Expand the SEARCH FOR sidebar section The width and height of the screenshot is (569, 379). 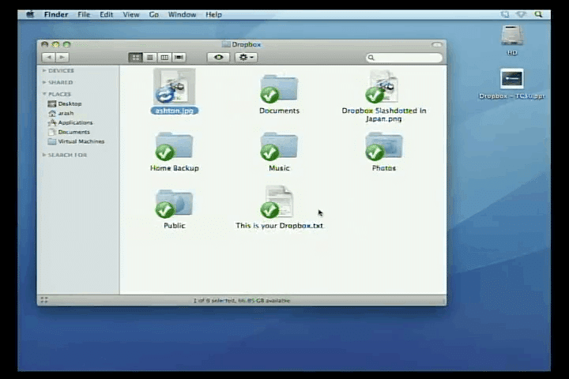44,155
